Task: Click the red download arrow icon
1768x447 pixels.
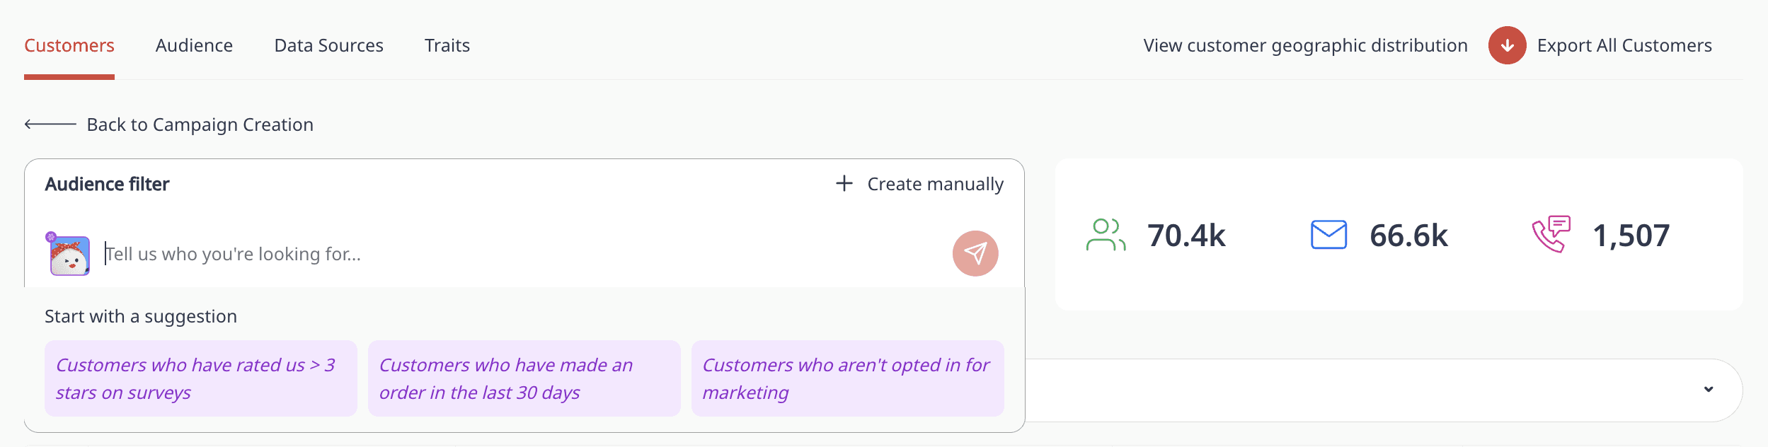Action: pyautogui.click(x=1507, y=45)
